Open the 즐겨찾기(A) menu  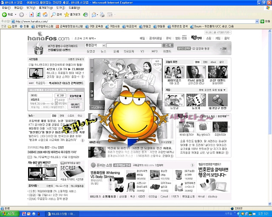46,8
